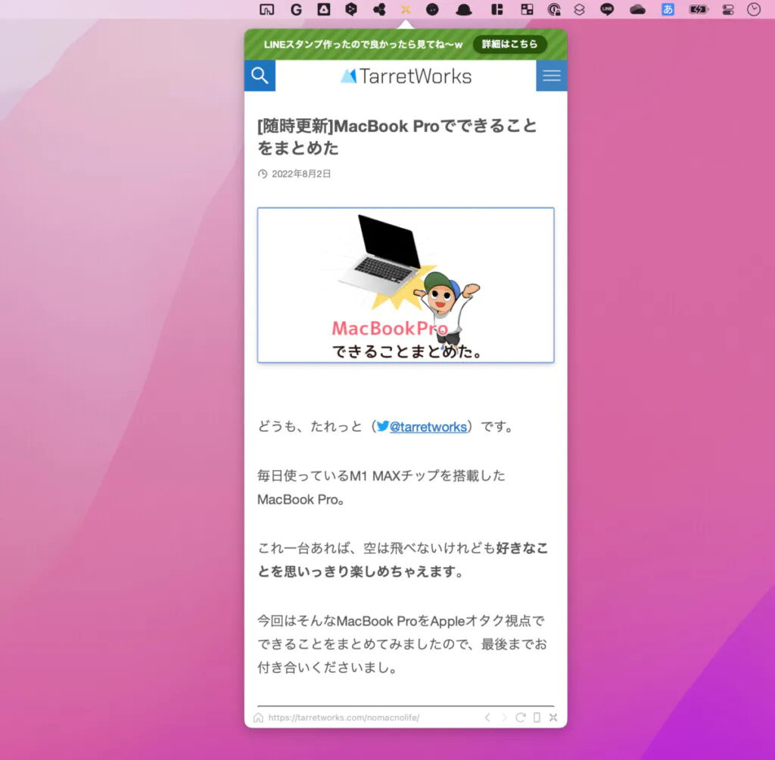
Task: Click the 詳細はこちら button in the banner
Action: point(509,45)
